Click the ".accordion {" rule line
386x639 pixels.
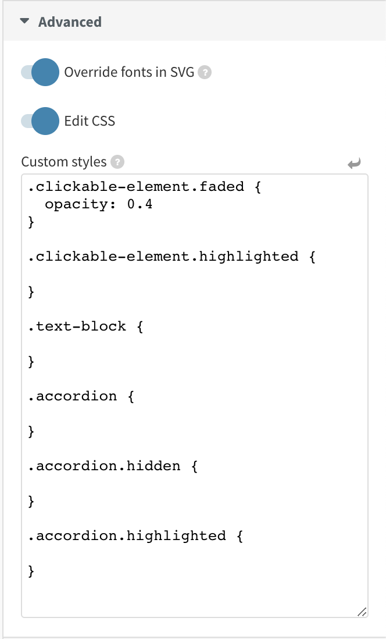(81, 396)
